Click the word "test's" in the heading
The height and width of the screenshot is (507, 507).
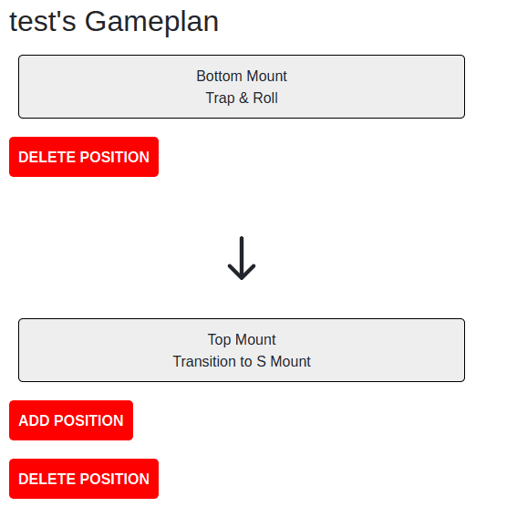[x=43, y=22]
